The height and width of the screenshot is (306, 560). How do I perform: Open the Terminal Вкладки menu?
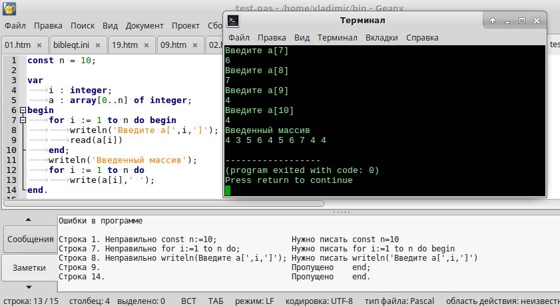[x=382, y=38]
